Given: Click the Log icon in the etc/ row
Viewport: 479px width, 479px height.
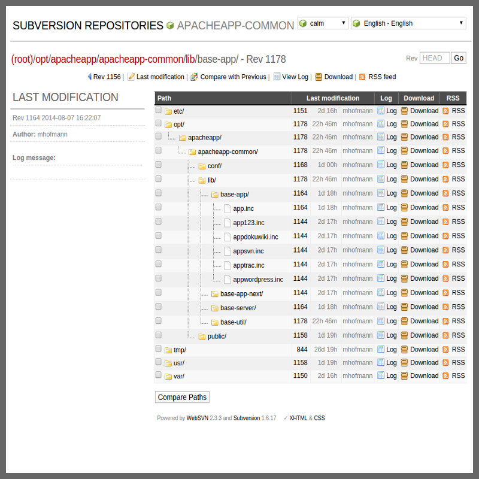Looking at the screenshot, I should [x=381, y=111].
